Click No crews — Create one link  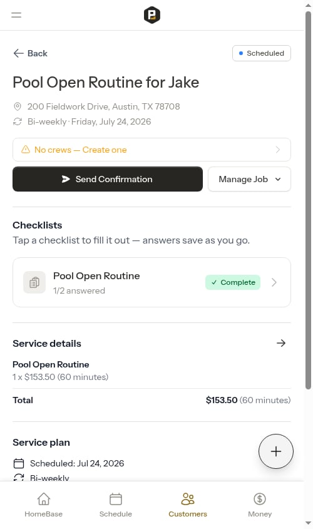point(81,150)
